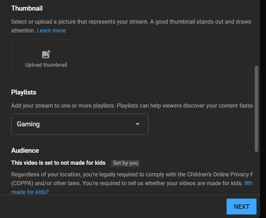Click "This video is set to not made for kids"

click(58, 163)
